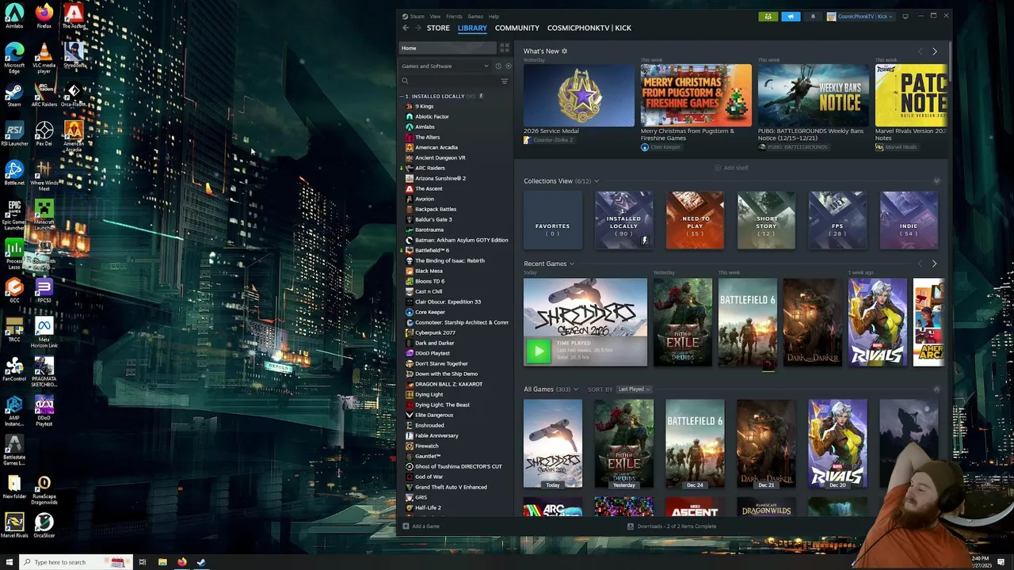Open the Collections View dropdown
This screenshot has width=1014, height=570.
(x=597, y=181)
